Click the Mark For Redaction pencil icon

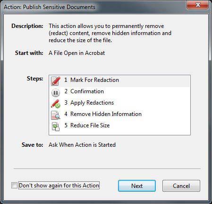56,81
